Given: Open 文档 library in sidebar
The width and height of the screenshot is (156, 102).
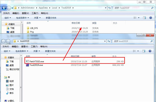Looking at the screenshot, I should [x=10, y=89].
